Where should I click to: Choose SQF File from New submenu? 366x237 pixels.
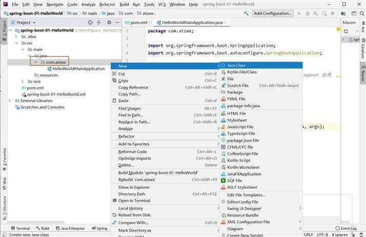pos(261,181)
